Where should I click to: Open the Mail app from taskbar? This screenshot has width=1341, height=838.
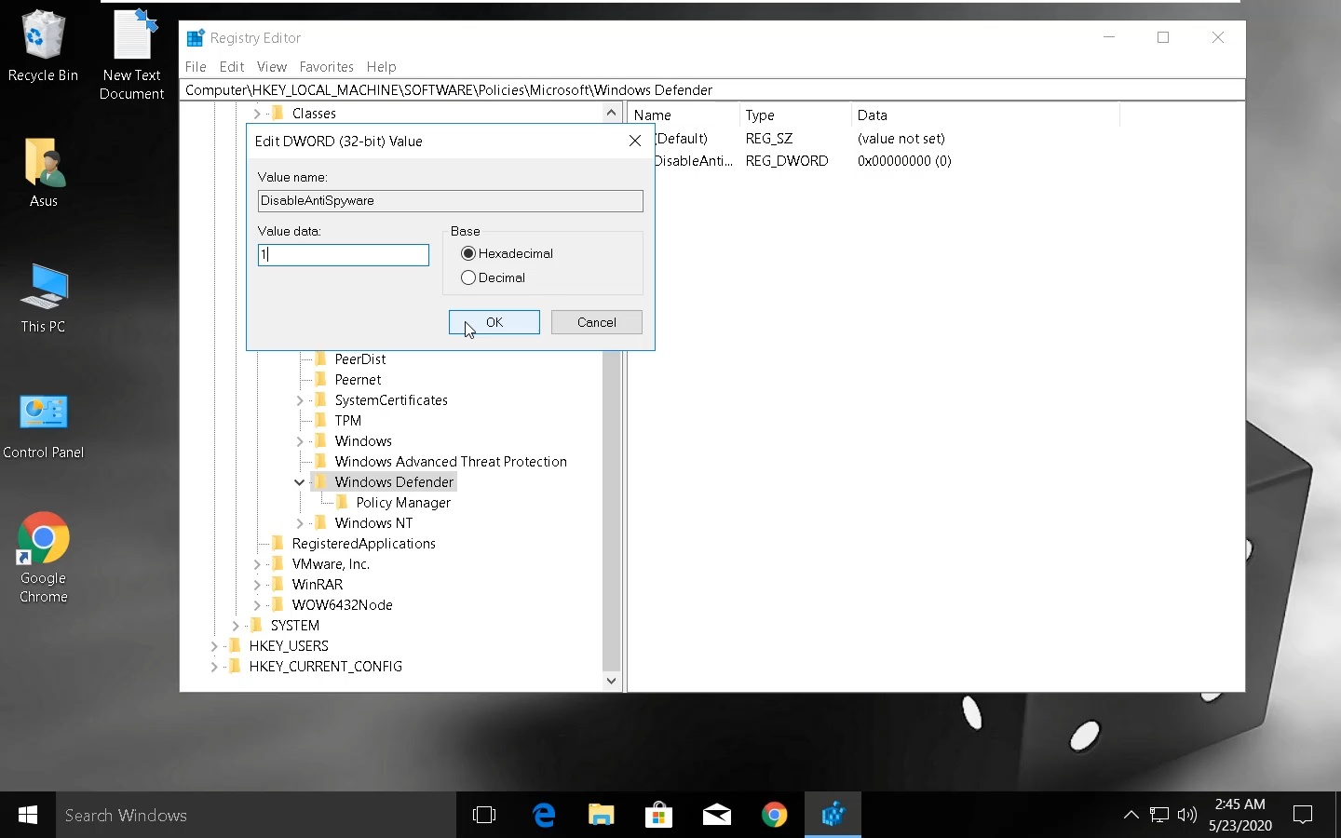717,815
